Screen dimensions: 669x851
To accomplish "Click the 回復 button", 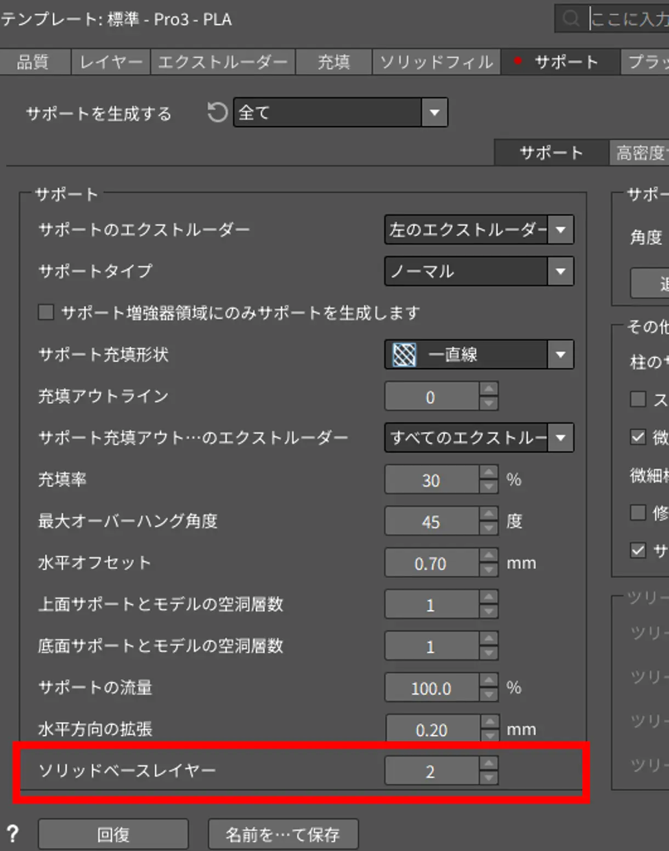I will click(113, 834).
